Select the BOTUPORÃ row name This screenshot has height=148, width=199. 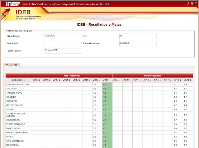click(12, 145)
